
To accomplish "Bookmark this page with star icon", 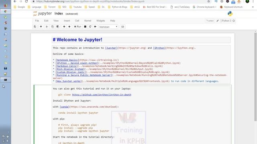I will 208,1.
